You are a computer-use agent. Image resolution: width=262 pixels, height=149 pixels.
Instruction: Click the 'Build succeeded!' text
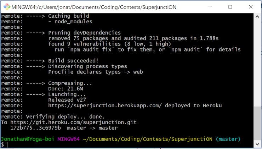73,61
